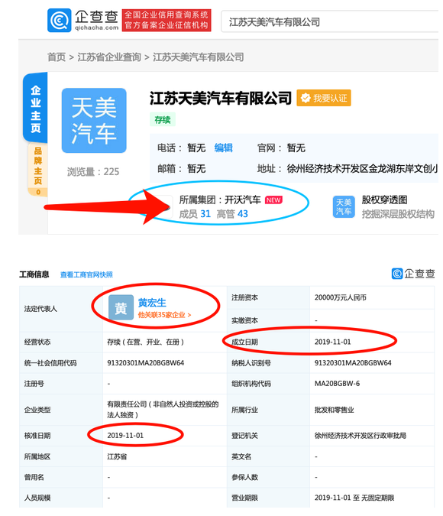Image resolution: width=443 pixels, height=516 pixels.
Task: Click the address 徐州经济技术开发区金龙湖东岸 text
Action: coord(362,169)
